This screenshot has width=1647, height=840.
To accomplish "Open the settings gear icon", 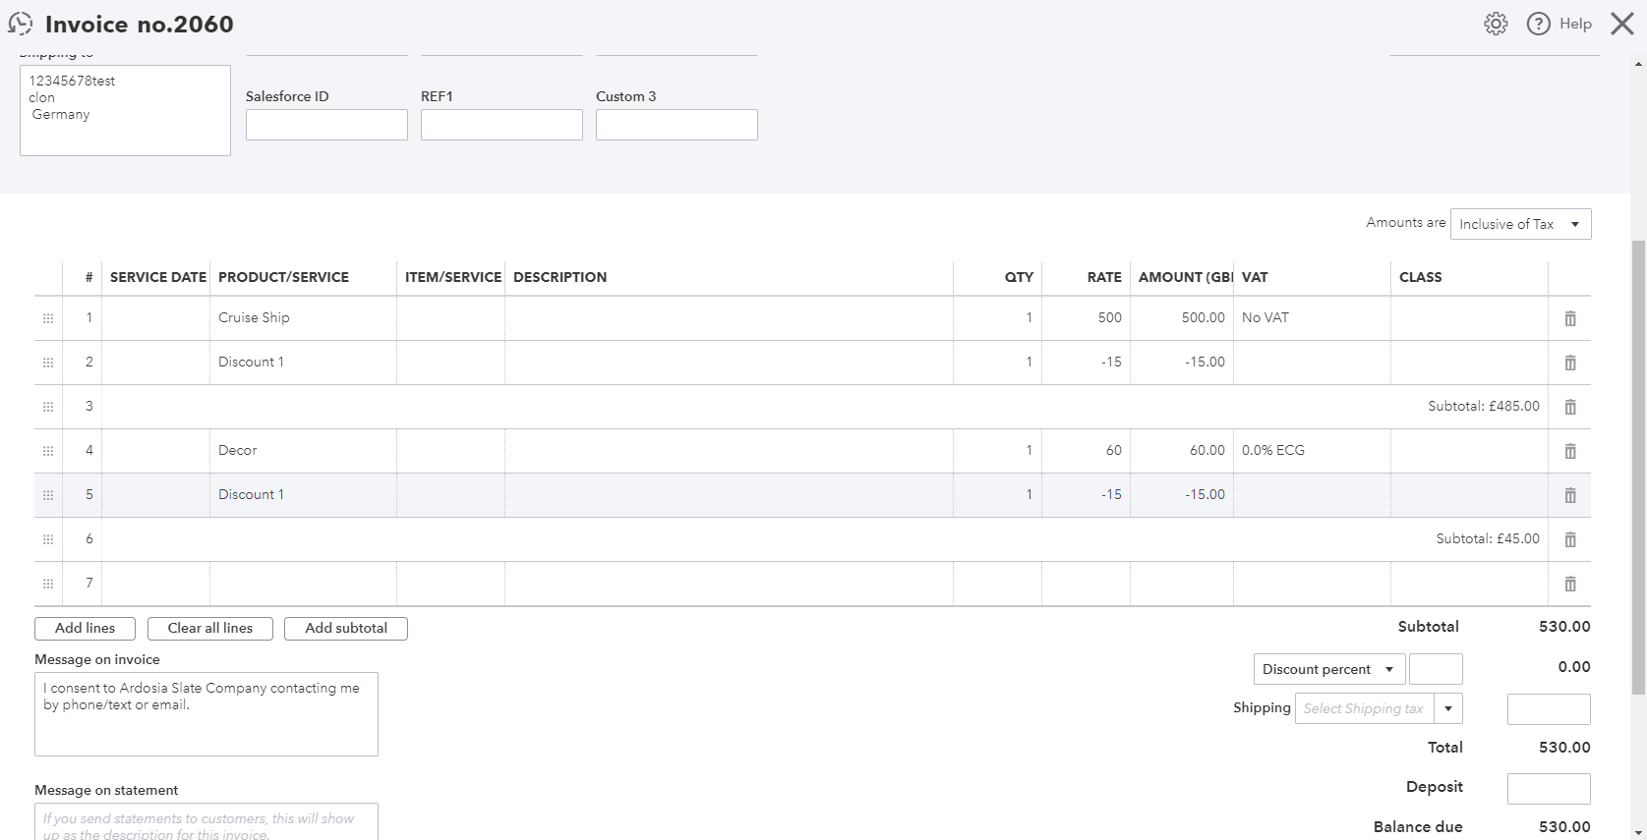I will (x=1495, y=25).
